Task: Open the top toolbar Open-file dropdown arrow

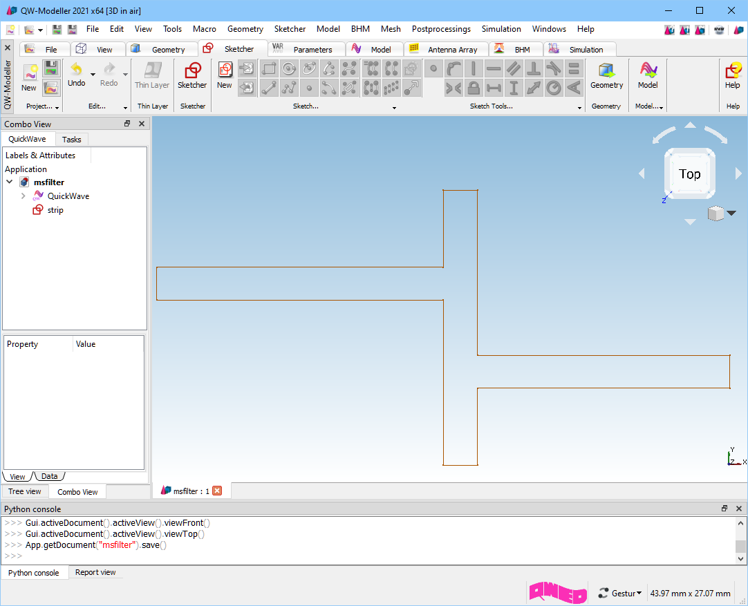Action: pyautogui.click(x=41, y=30)
